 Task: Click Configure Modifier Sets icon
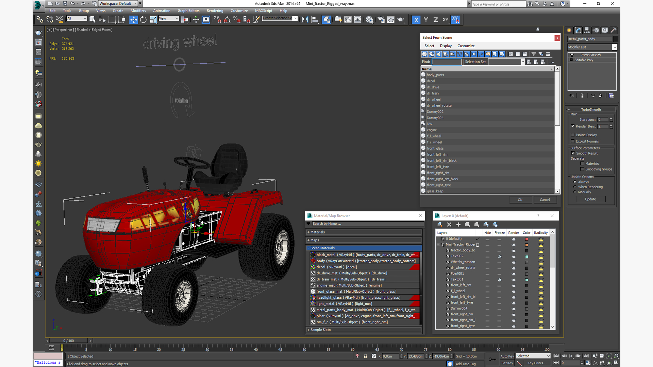(x=611, y=96)
